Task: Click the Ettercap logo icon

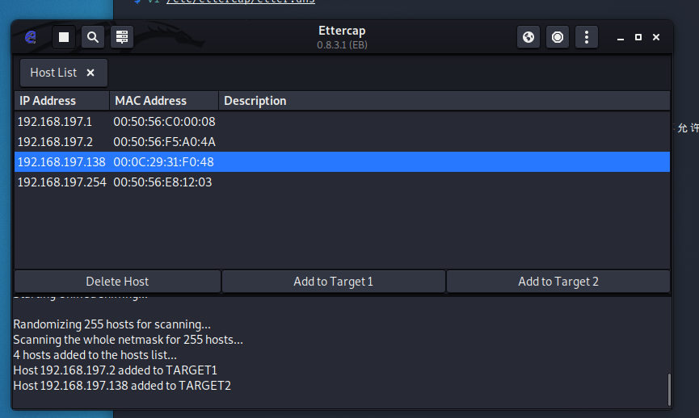Action: [31, 37]
